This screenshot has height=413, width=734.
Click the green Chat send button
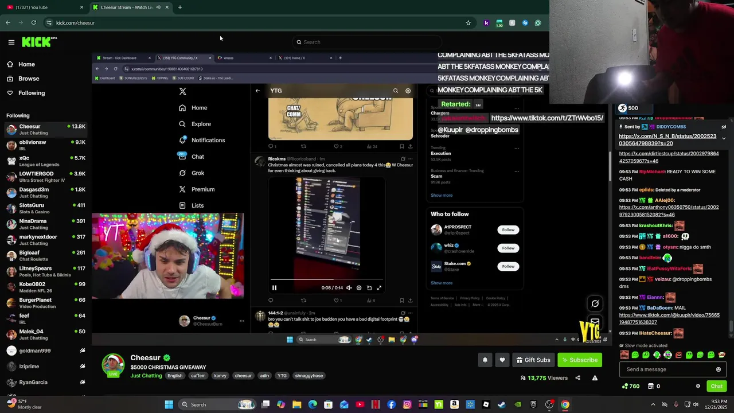tap(716, 387)
